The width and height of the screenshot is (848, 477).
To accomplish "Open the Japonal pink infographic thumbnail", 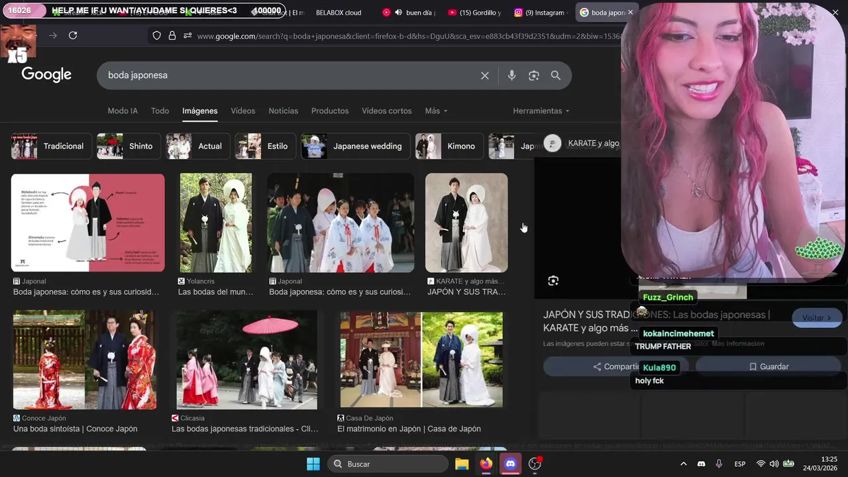I will [87, 223].
